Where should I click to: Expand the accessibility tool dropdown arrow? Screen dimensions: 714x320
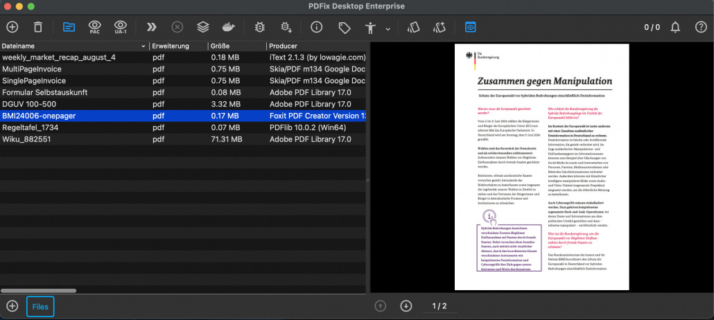pos(388,28)
